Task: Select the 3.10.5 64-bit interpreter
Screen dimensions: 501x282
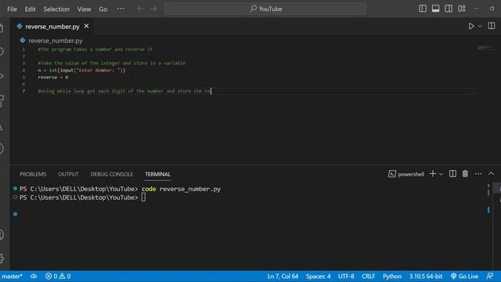Action: click(x=426, y=277)
